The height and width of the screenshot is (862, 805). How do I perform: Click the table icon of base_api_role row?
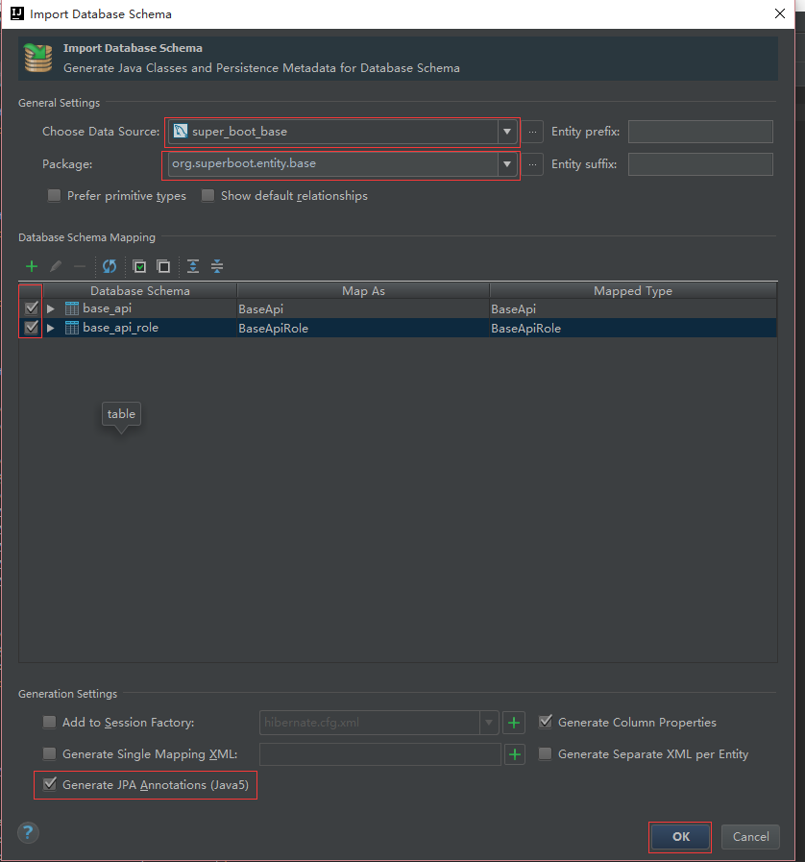(x=71, y=328)
